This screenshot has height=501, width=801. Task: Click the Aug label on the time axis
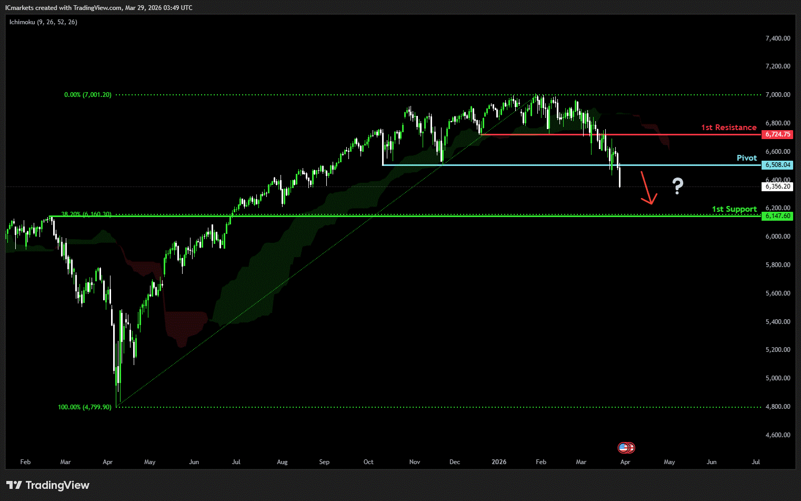pyautogui.click(x=282, y=462)
